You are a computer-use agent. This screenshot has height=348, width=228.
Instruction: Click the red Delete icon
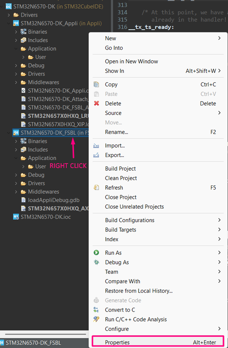coord(97,103)
